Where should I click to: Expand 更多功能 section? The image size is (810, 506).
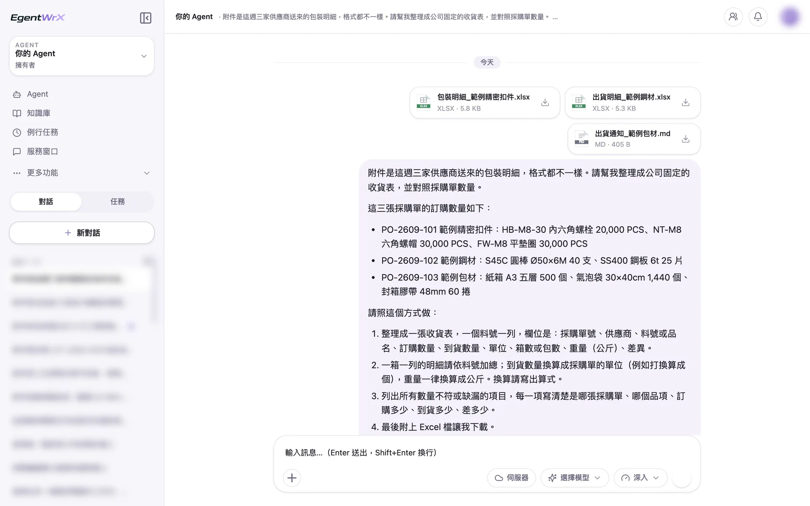pyautogui.click(x=82, y=173)
